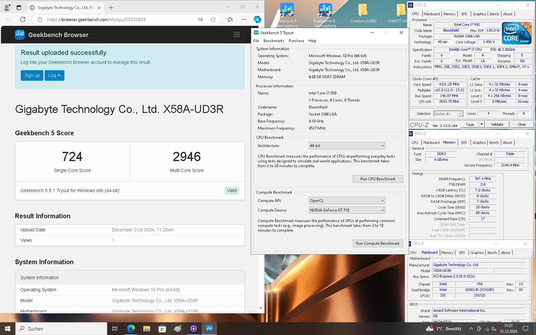The height and width of the screenshot is (335, 536).
Task: Click the CPU-Z Tools button
Action: click(470, 124)
